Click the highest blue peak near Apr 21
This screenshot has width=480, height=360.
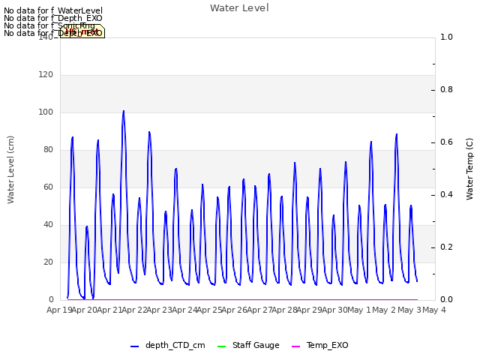124,111
